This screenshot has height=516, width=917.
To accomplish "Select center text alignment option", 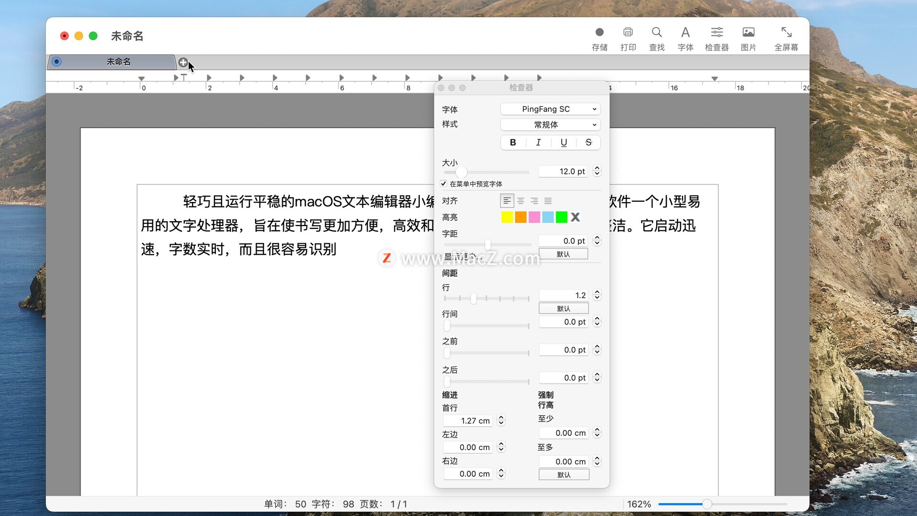I will coord(521,201).
